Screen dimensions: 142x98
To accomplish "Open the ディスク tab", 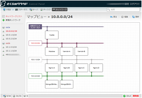I will click(x=46, y=10).
